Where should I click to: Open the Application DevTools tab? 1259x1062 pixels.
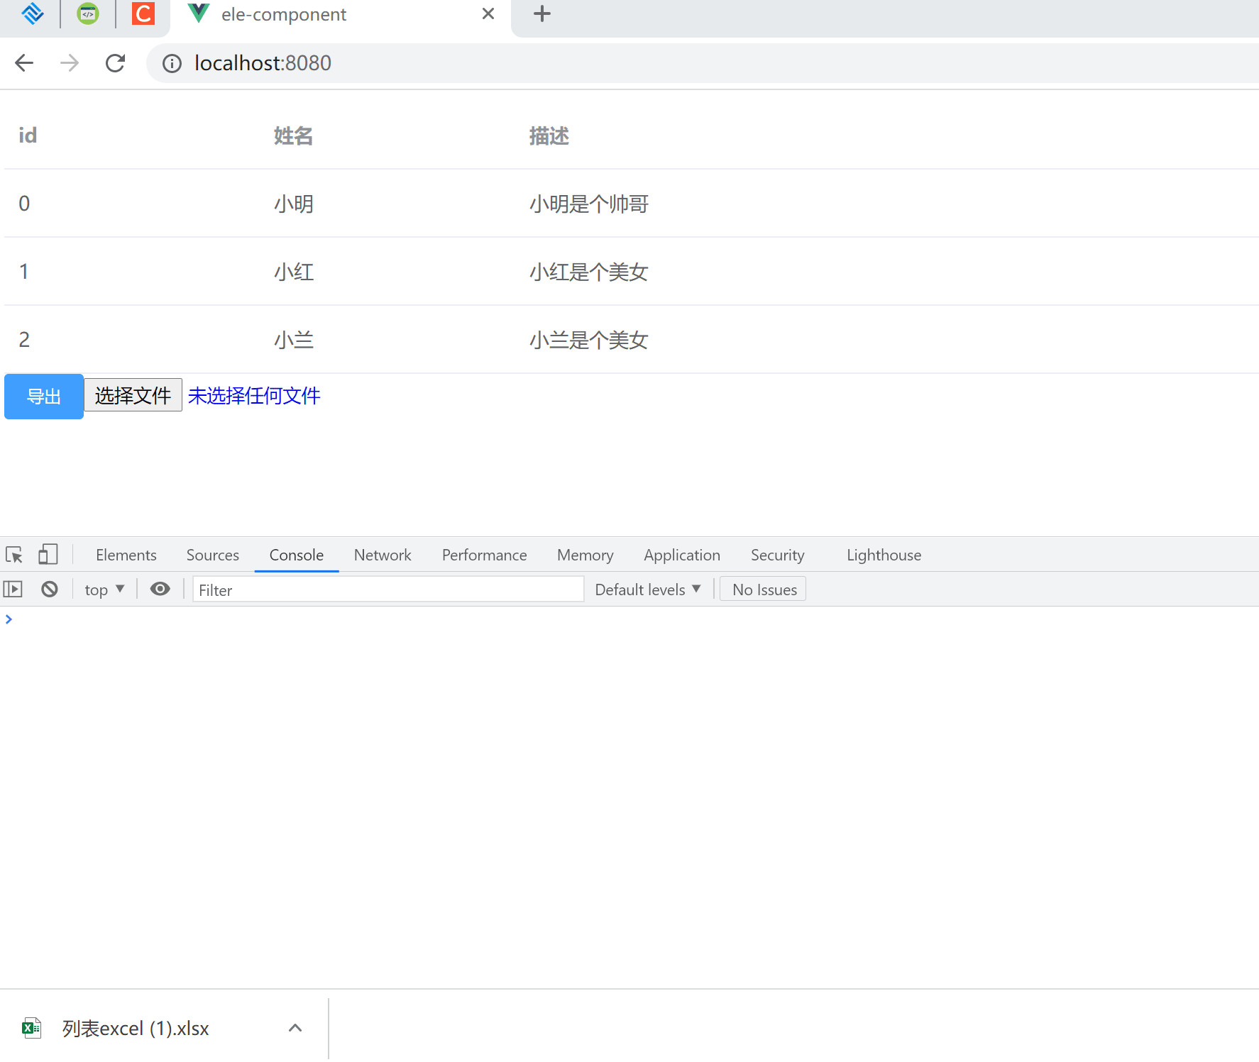(x=682, y=555)
